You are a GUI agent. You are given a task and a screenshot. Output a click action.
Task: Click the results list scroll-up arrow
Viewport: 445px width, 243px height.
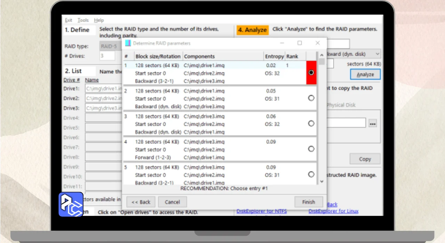[x=322, y=55]
